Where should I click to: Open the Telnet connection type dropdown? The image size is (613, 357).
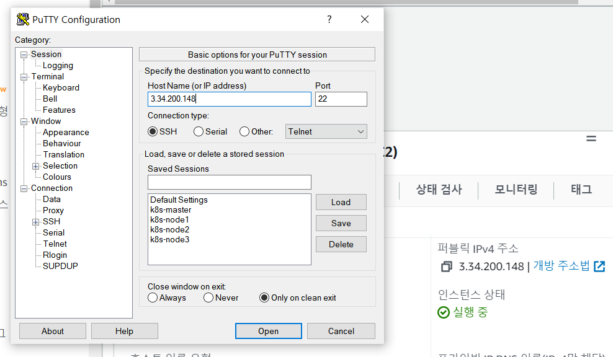(326, 131)
